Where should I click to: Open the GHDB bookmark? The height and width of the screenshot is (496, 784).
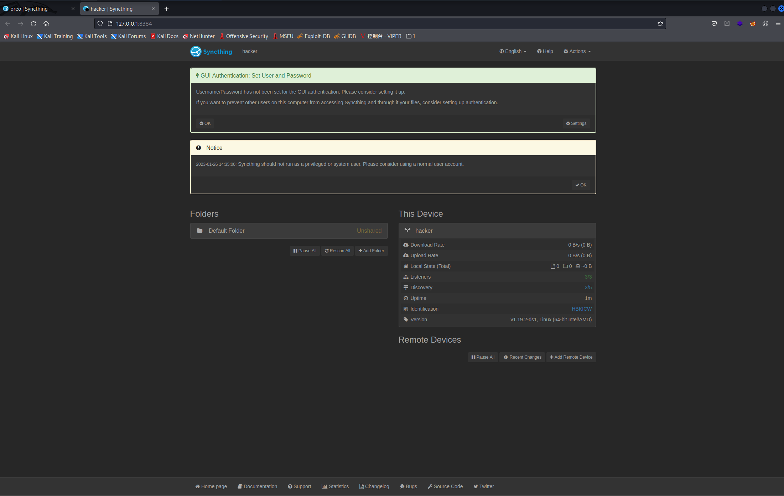tap(345, 36)
